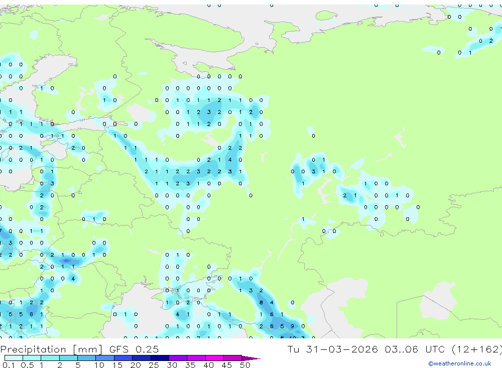Select the 2–5 mm legend color swatch
The image size is (502, 368).
(x=68, y=358)
